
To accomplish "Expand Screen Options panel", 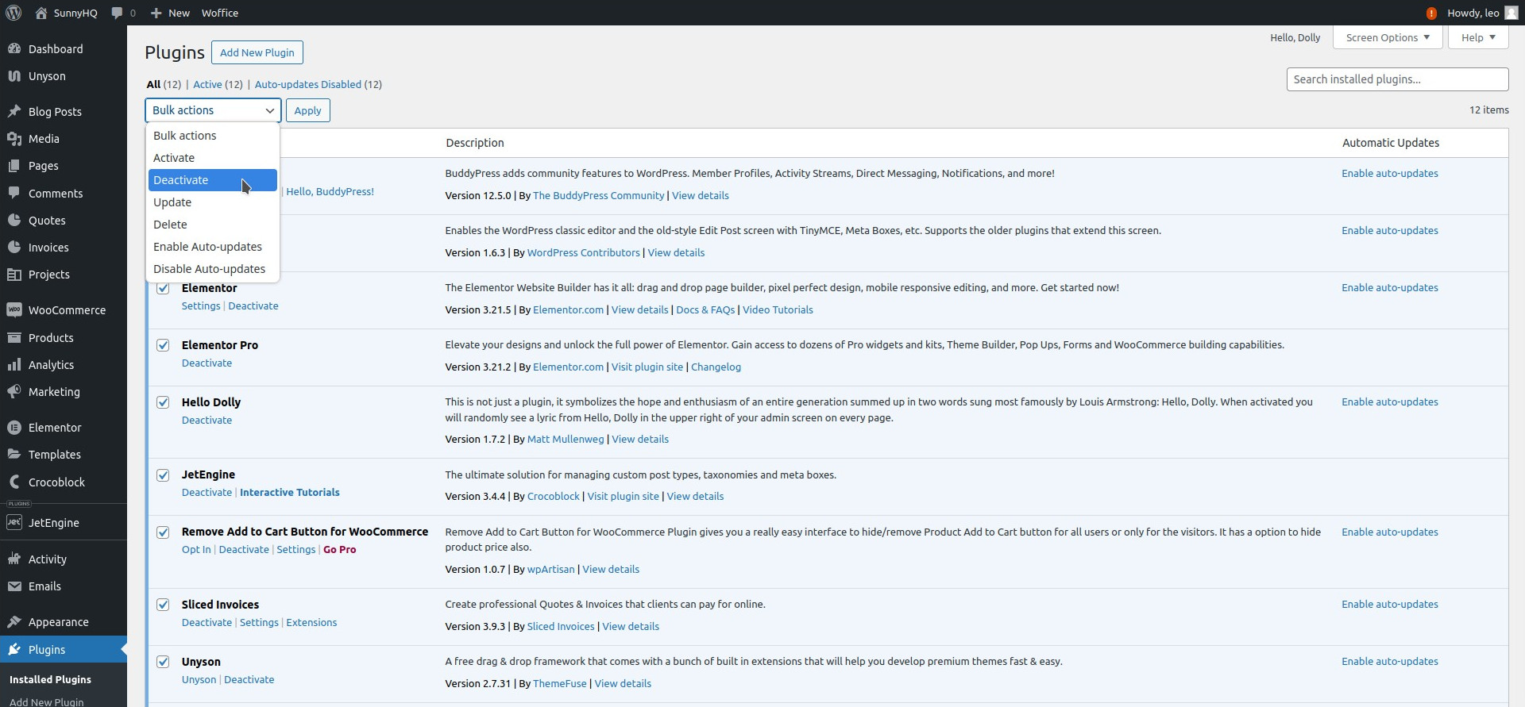I will (x=1388, y=37).
